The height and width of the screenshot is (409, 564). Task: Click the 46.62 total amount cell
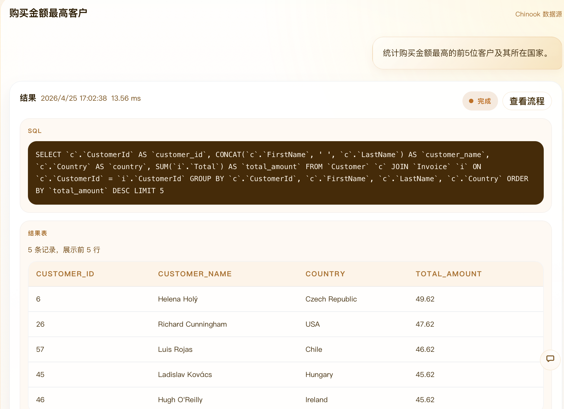pos(425,349)
